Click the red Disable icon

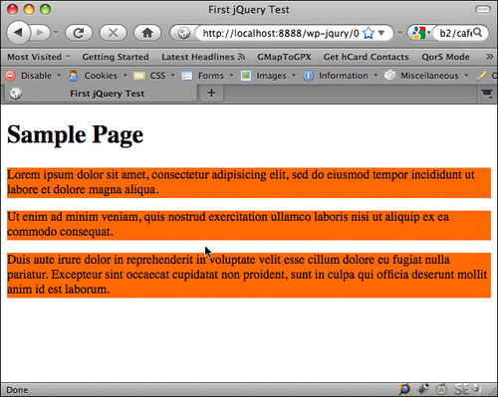point(10,76)
